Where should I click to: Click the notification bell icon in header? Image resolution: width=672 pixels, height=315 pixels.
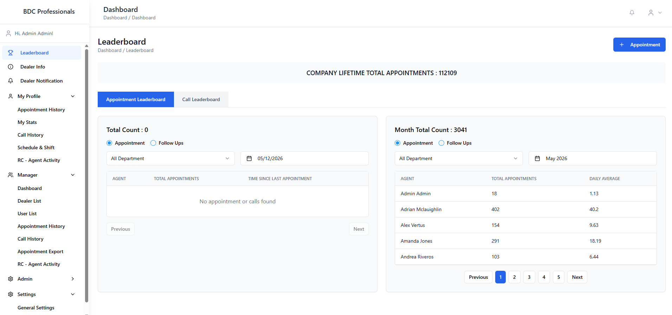[632, 13]
